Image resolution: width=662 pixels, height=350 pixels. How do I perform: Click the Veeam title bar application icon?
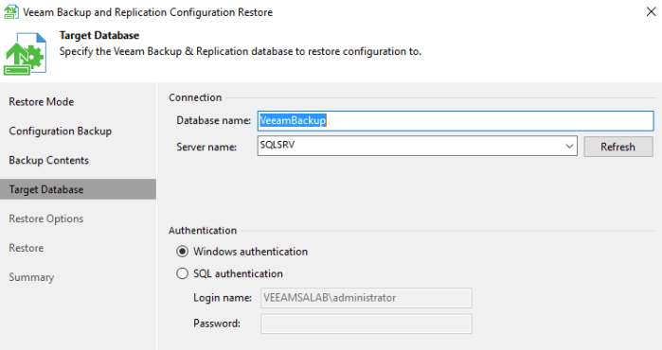pyautogui.click(x=11, y=11)
